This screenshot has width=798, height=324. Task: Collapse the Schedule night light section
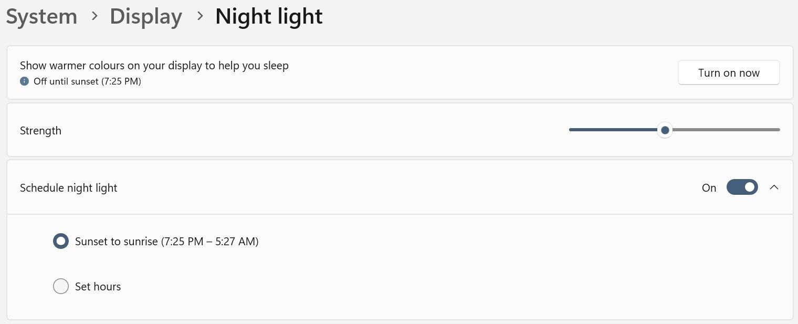(x=774, y=187)
